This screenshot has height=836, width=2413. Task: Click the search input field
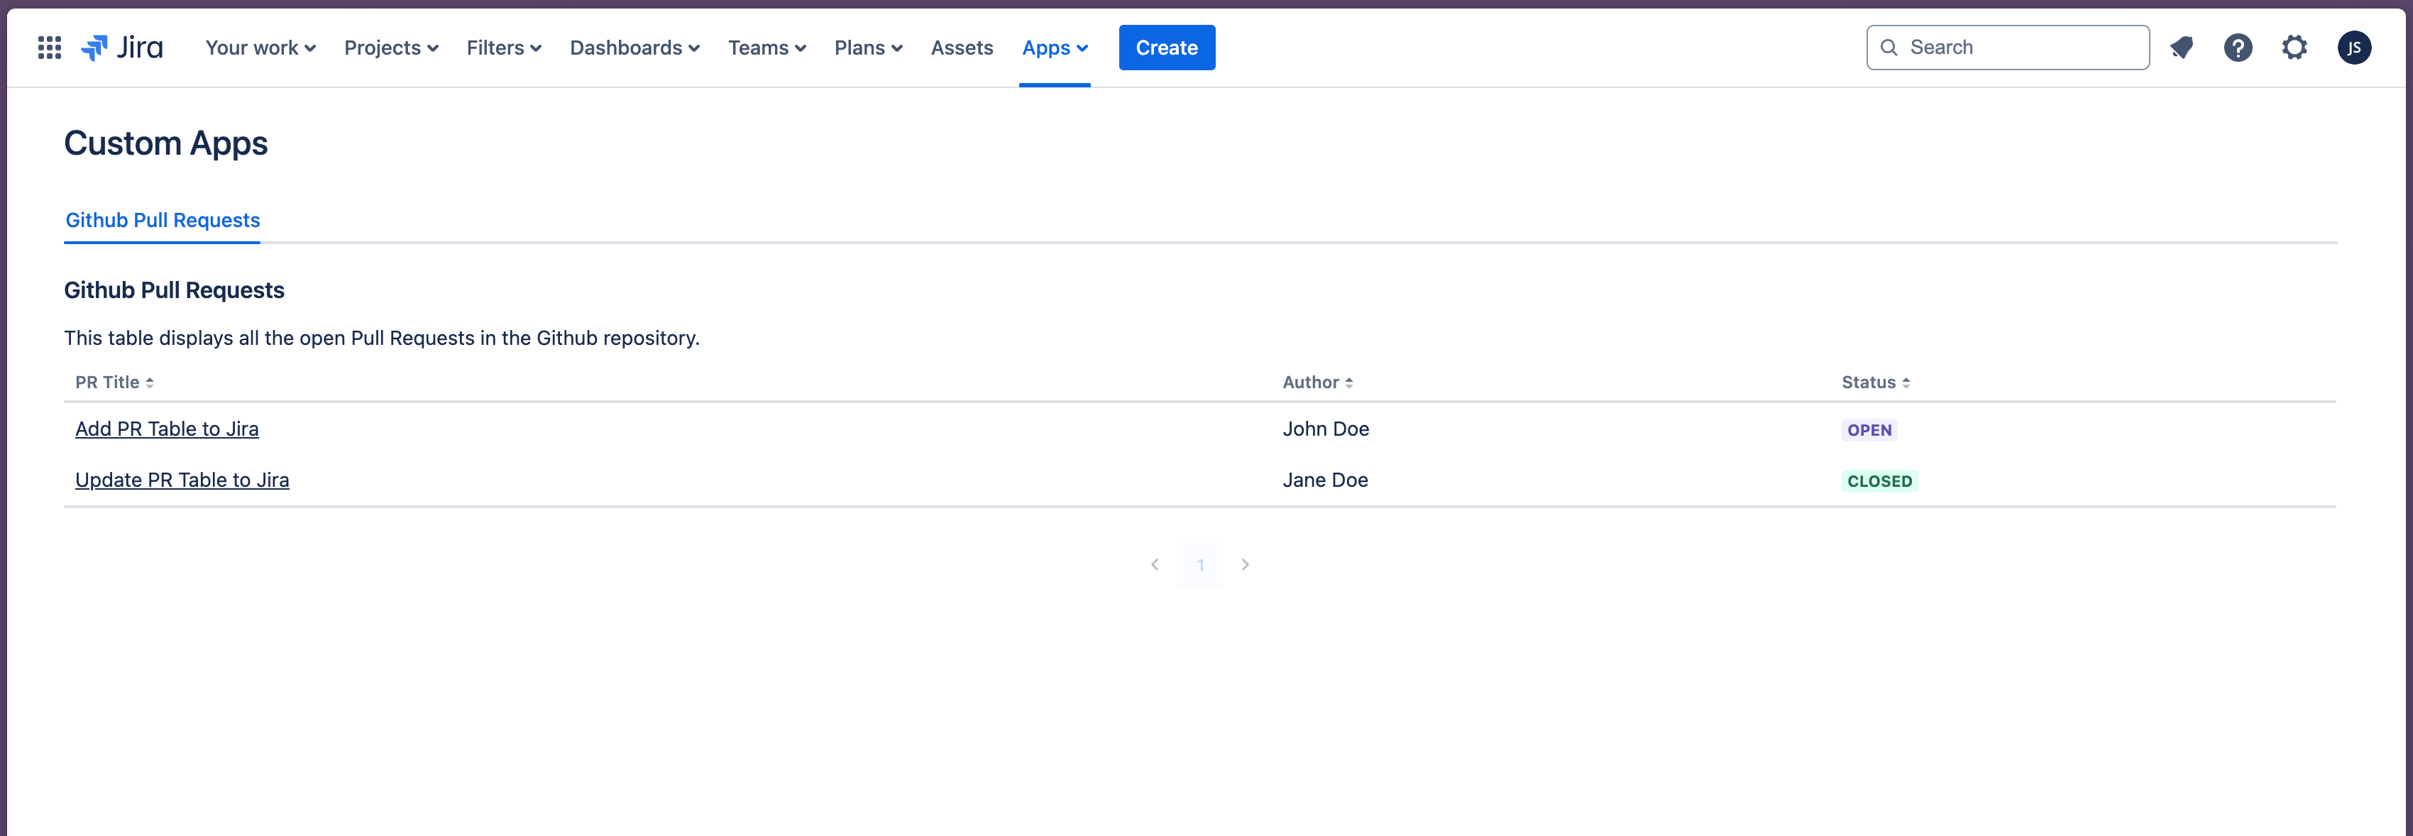point(2008,46)
